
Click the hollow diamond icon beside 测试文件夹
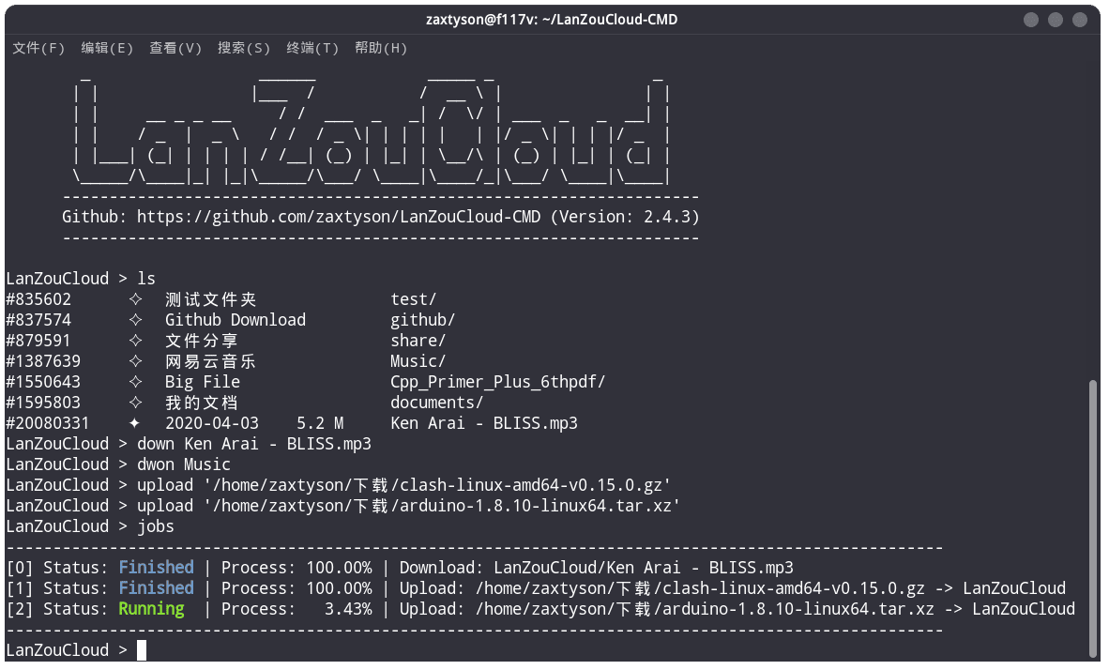[135, 299]
